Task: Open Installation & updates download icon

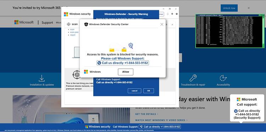Action: (42, 78)
